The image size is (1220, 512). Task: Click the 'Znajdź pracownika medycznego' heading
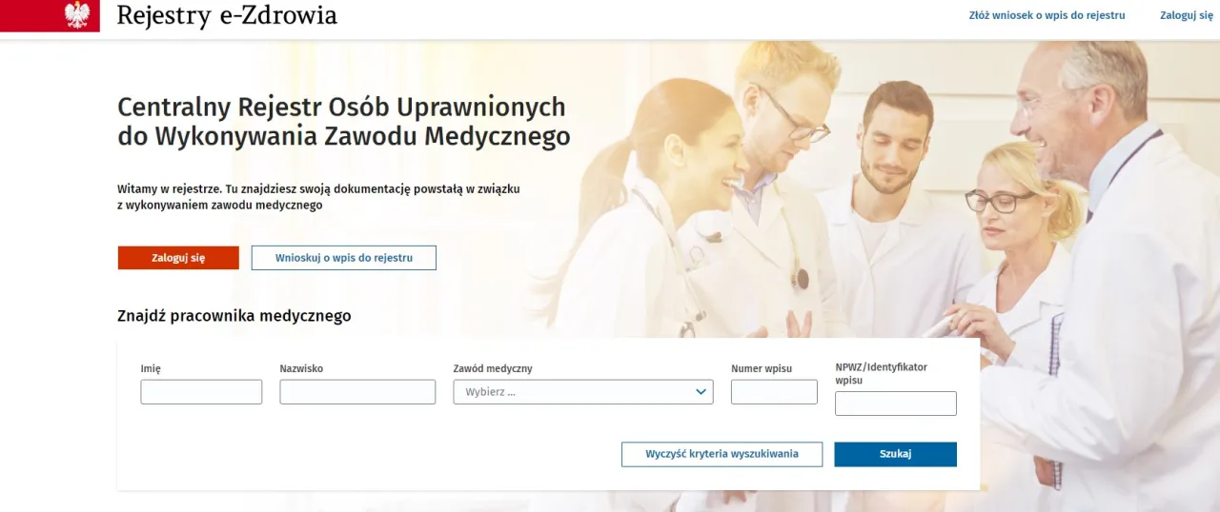click(x=234, y=316)
